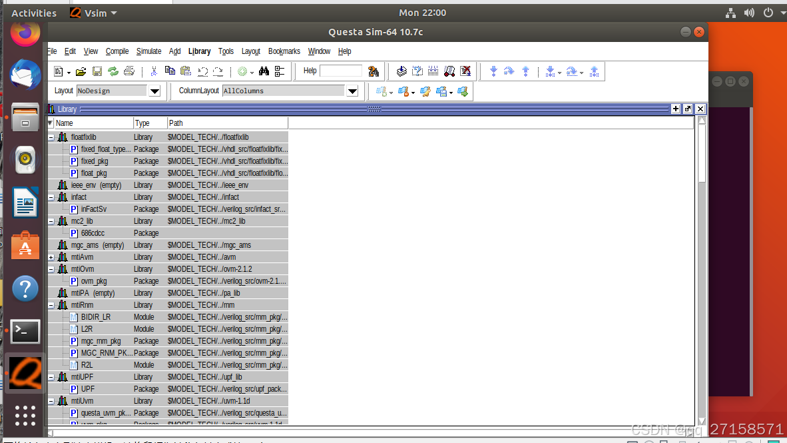Click the Save disk toolbar icon
The image size is (787, 443).
click(97, 71)
